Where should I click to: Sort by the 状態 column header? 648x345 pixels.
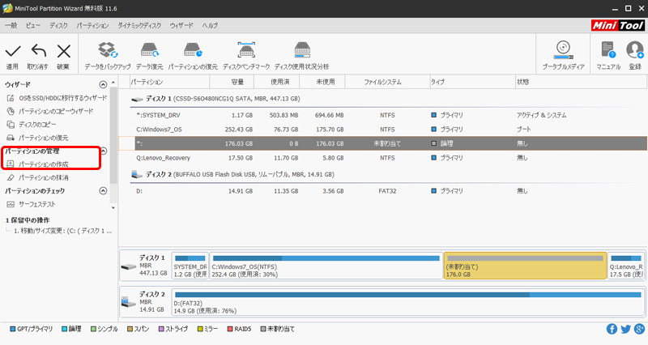coord(581,82)
